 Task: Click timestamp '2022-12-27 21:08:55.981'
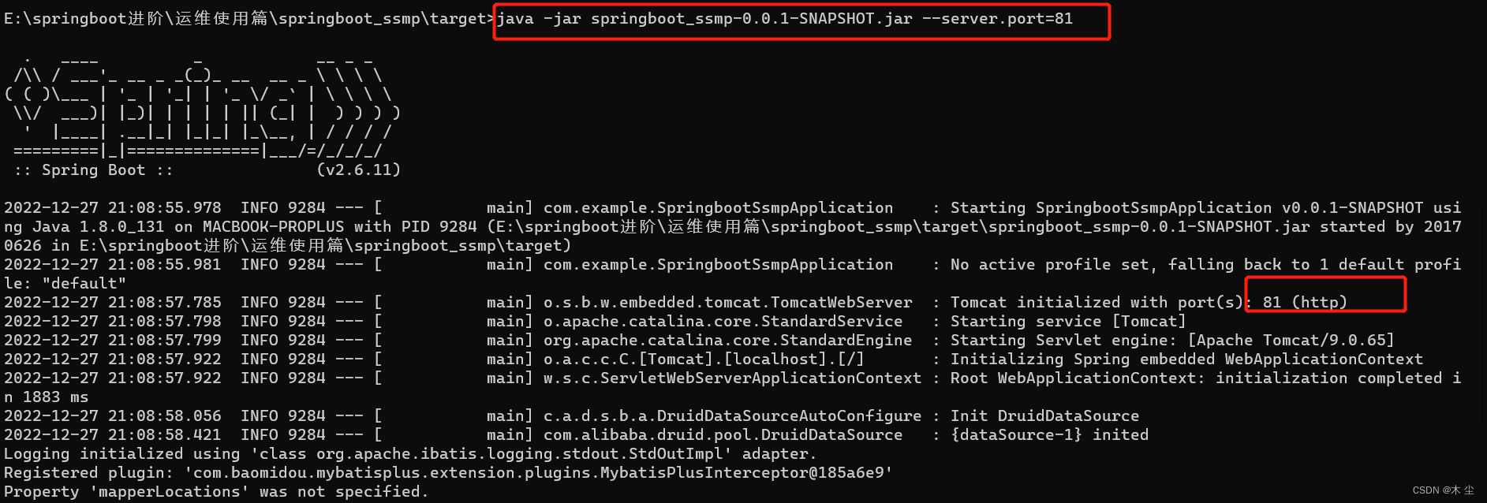pos(113,264)
